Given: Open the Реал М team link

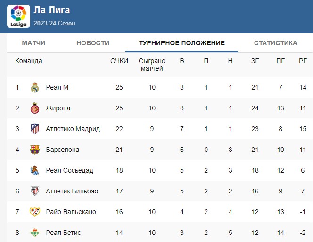Looking at the screenshot, I should pos(58,87).
